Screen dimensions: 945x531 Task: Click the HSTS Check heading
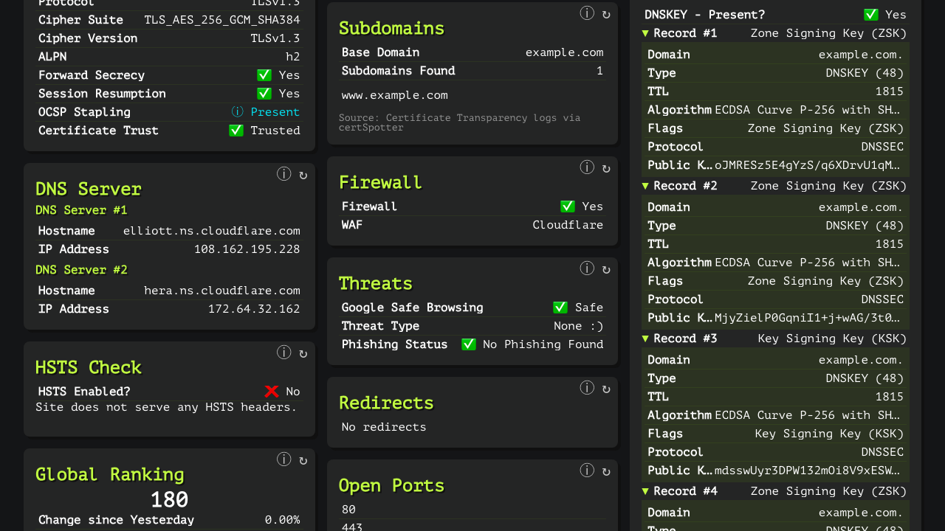pos(89,367)
